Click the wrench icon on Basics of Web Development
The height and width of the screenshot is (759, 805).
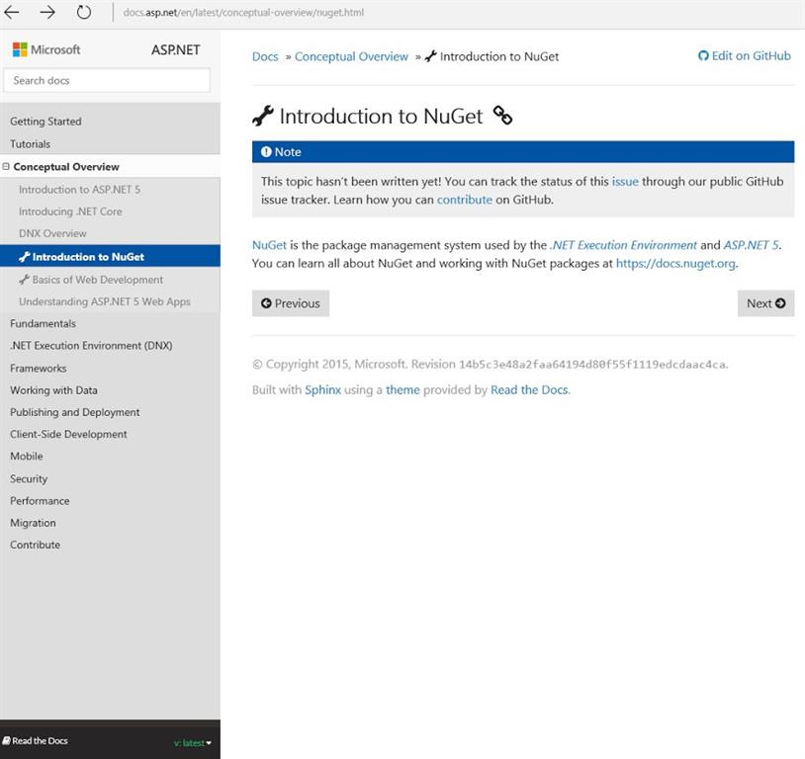coord(24,280)
